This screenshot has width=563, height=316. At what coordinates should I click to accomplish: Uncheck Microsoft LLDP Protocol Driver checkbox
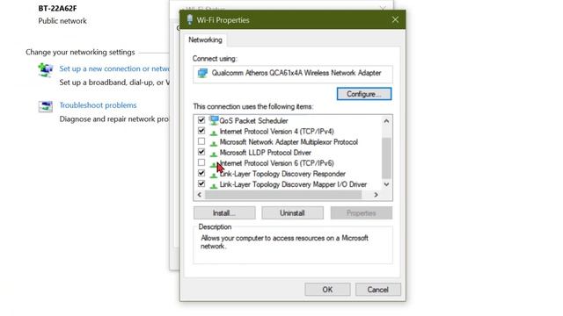201,152
